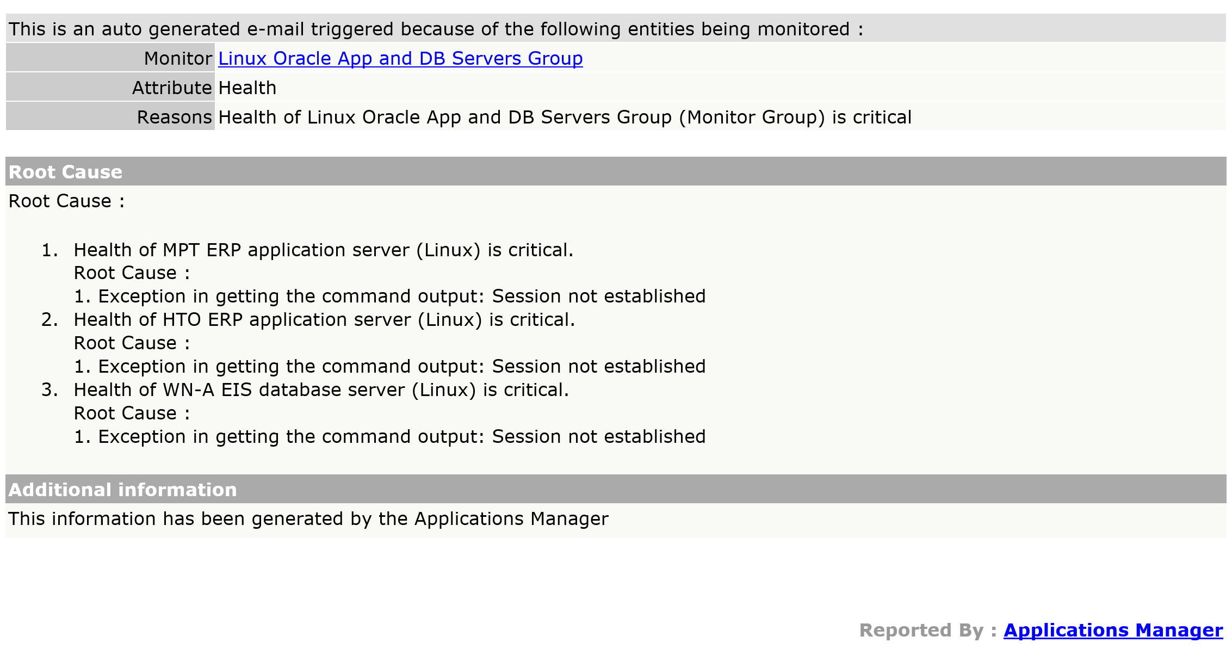Click the Health attribute value
This screenshot has width=1232, height=661.
(x=247, y=88)
